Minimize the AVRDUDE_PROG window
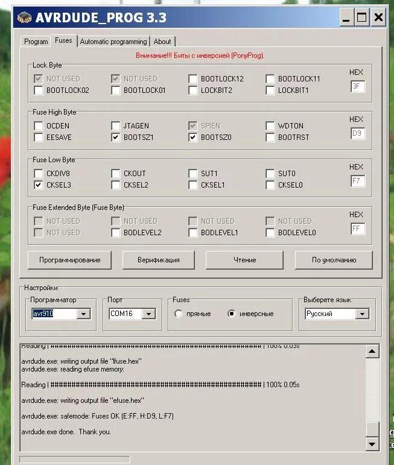Image resolution: width=394 pixels, height=465 pixels. (x=346, y=17)
